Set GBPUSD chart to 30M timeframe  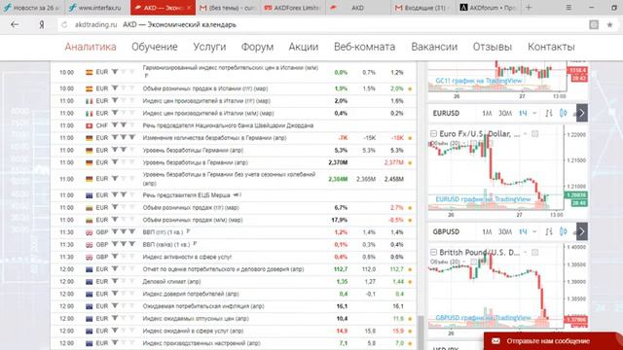click(505, 231)
